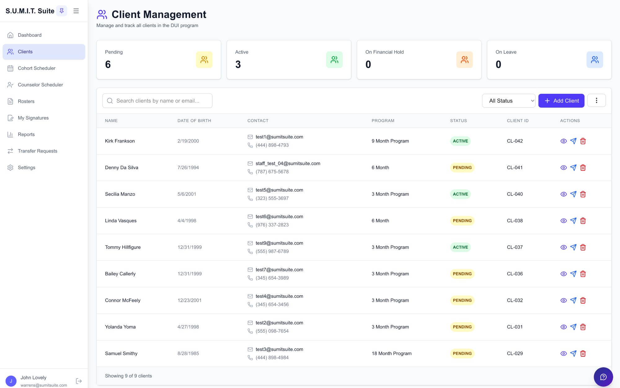Click the ACTIVE badge for Kirk Frankson
The height and width of the screenshot is (388, 620).
tap(460, 141)
